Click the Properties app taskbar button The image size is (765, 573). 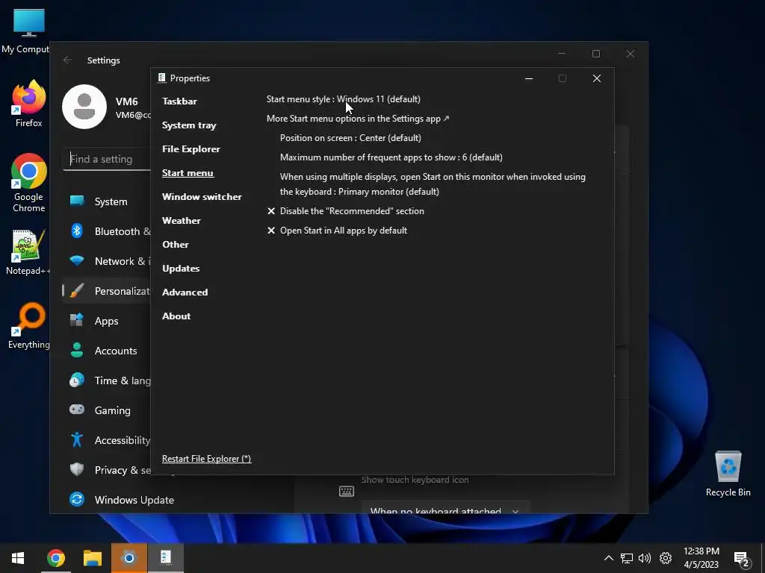pos(166,558)
